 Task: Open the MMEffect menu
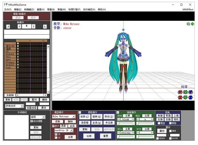[x=188, y=9]
